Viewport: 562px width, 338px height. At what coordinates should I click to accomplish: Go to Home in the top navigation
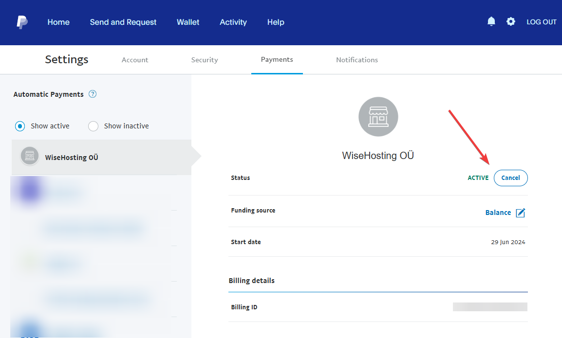point(58,22)
